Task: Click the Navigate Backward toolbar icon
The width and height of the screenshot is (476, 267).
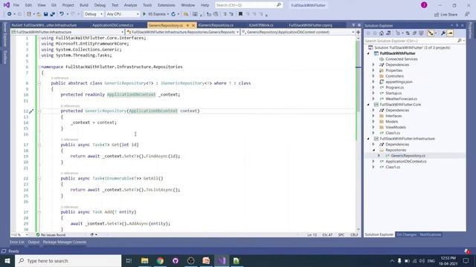Action: [x=10, y=14]
